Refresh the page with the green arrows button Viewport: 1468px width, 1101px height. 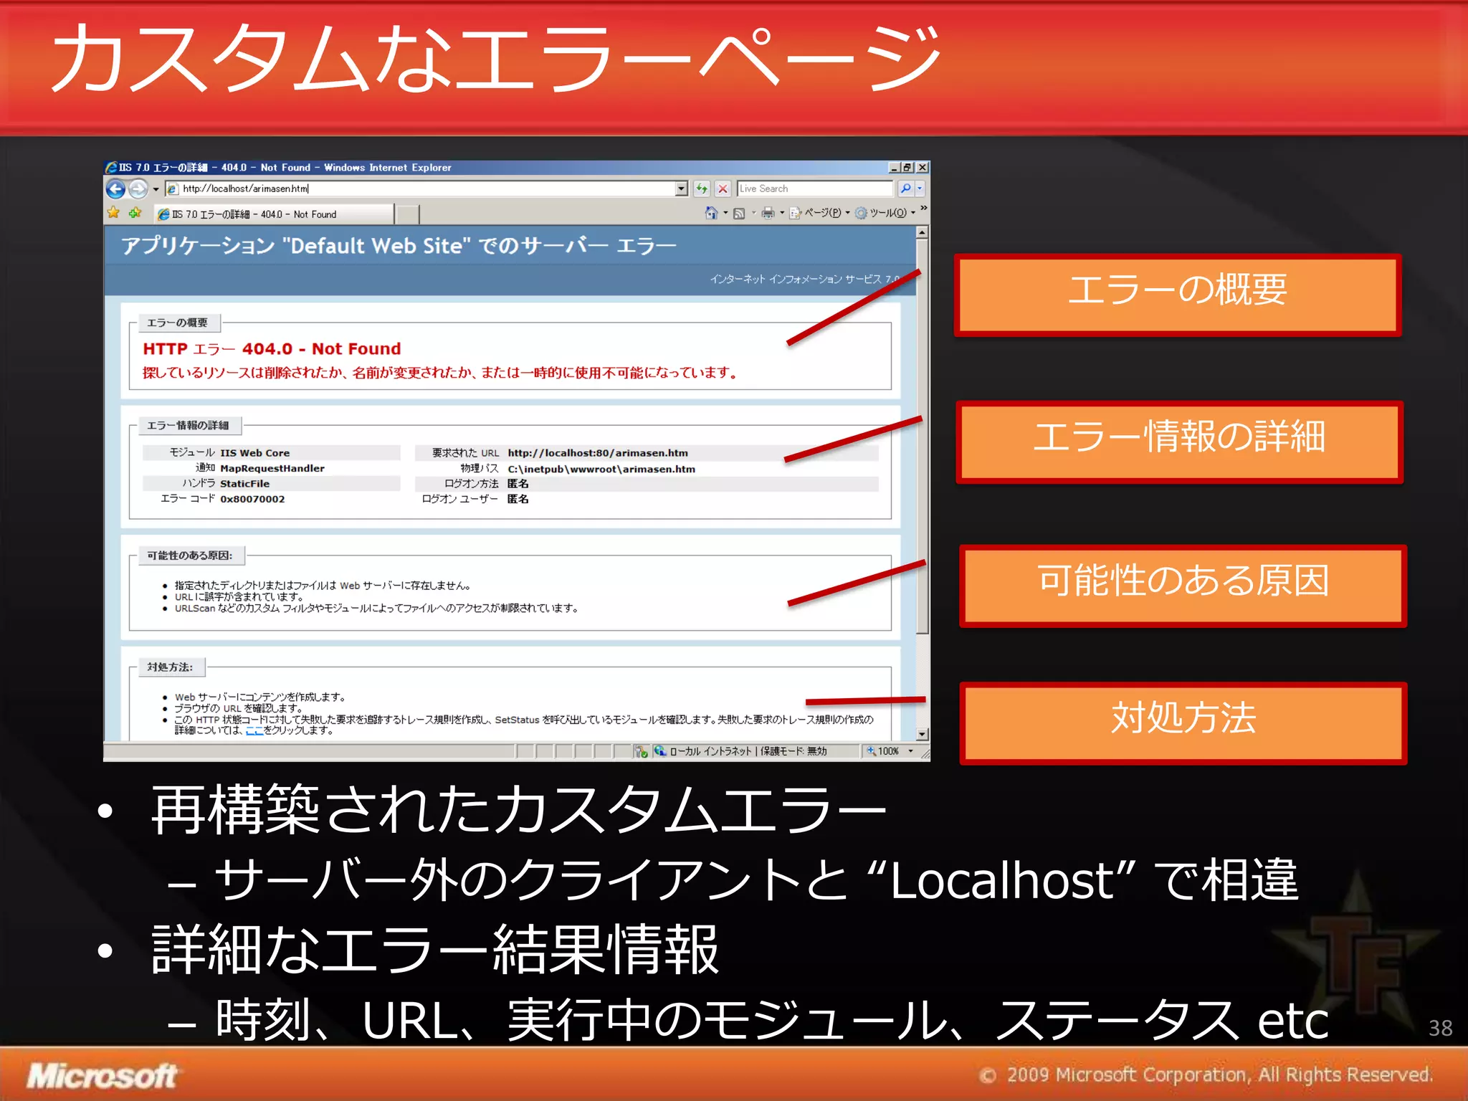702,189
